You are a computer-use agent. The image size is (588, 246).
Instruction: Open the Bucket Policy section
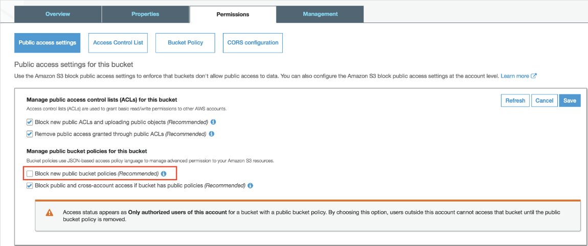[x=186, y=43]
